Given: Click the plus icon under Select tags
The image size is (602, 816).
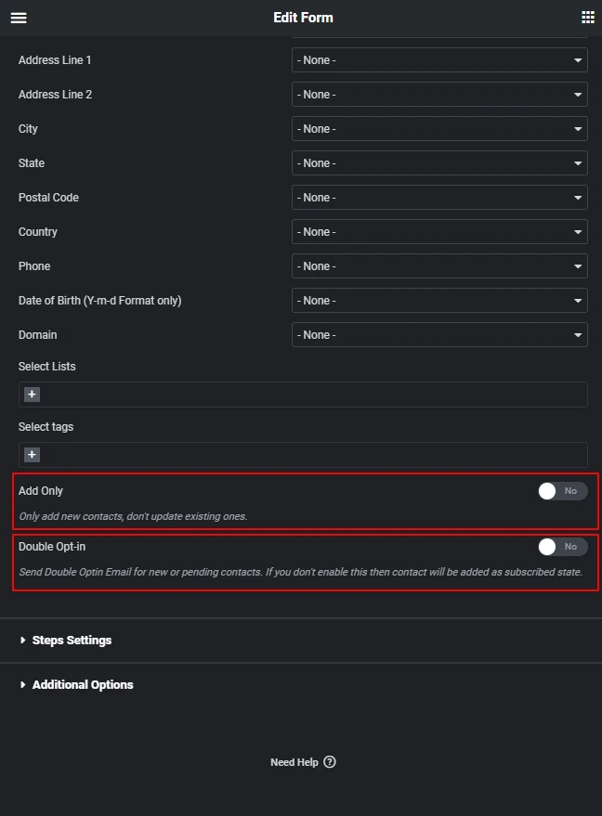Looking at the screenshot, I should [x=32, y=455].
